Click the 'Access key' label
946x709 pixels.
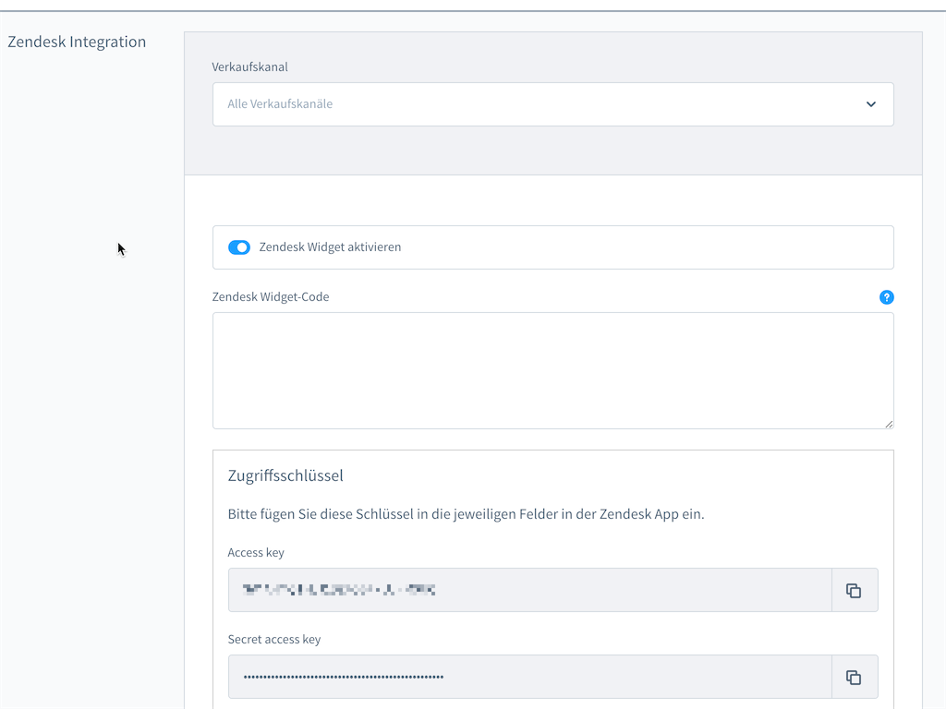tap(256, 552)
